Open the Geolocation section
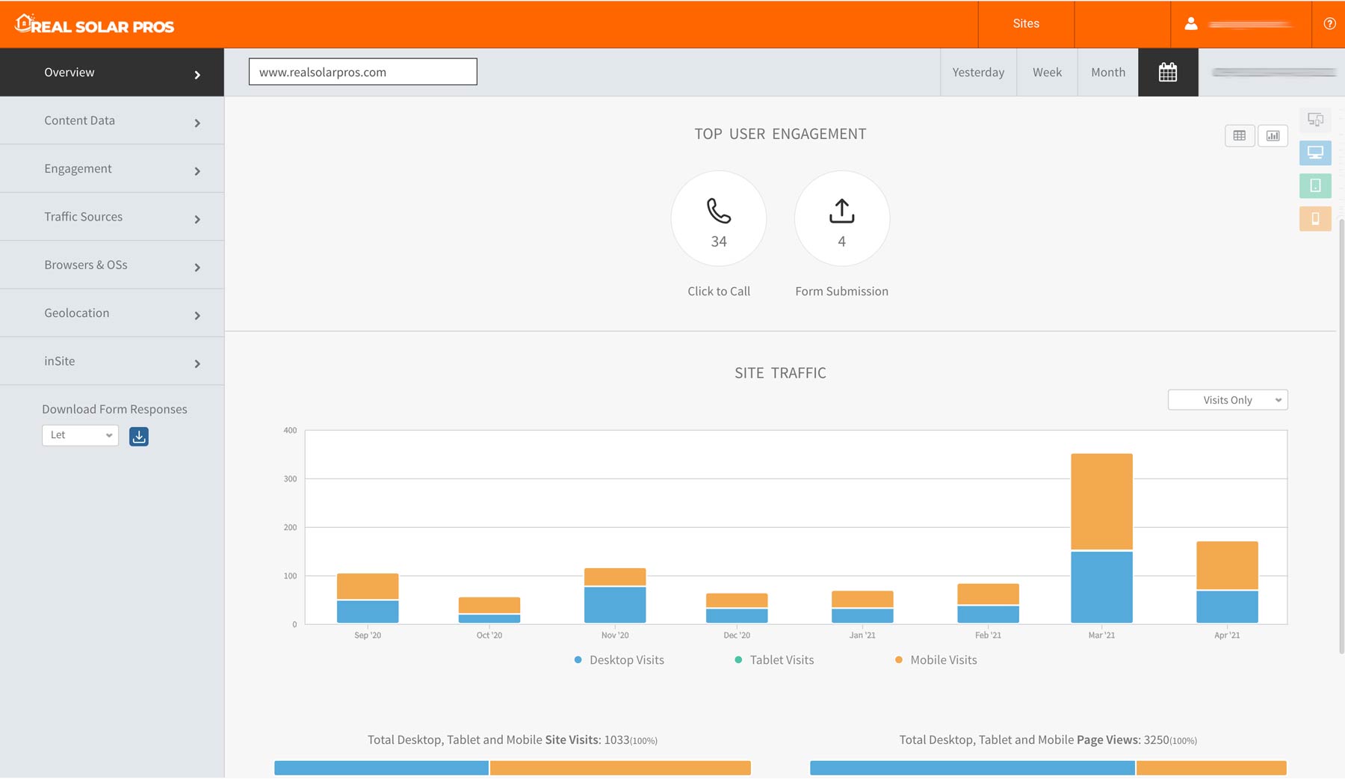 [112, 313]
